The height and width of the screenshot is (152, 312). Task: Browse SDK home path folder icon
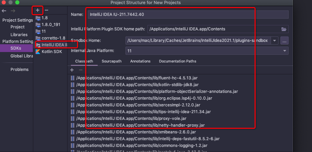click(x=284, y=29)
